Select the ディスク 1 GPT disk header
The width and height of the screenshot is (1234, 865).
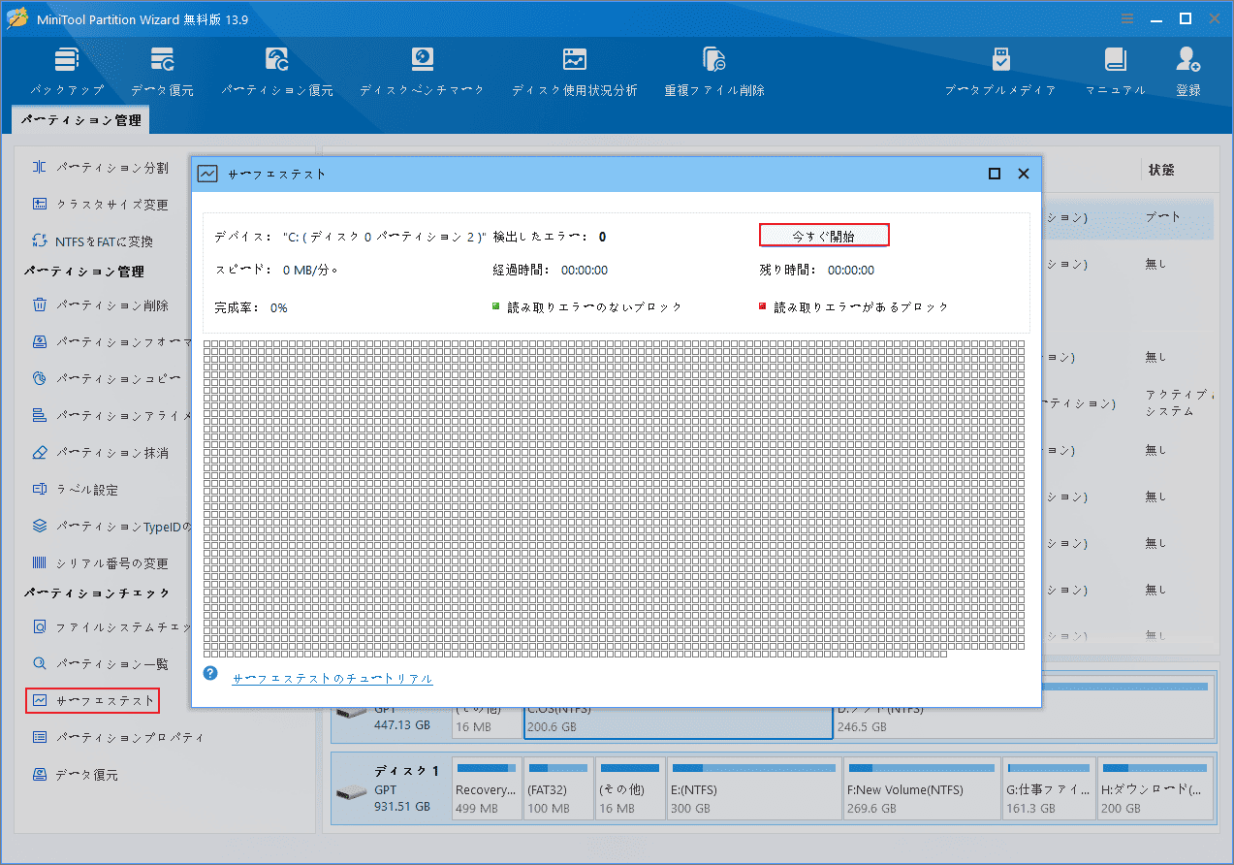tap(391, 789)
